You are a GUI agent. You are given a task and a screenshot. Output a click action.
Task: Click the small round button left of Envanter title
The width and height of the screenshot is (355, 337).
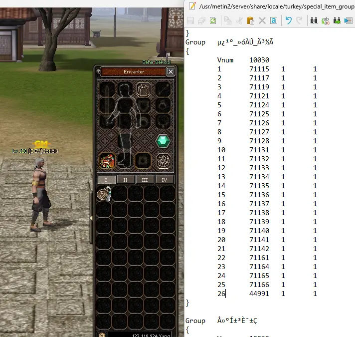[98, 71]
